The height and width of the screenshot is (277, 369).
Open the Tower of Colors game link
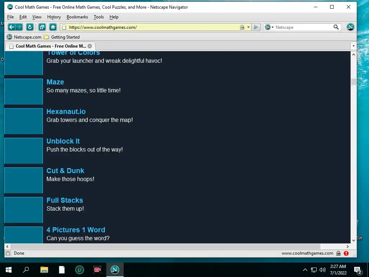[73, 53]
